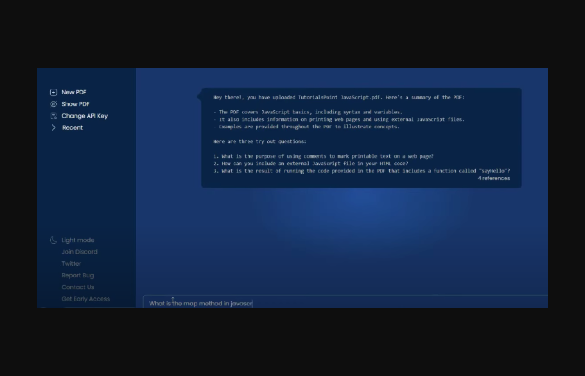Select the New PDF menu label
585x376 pixels.
74,92
